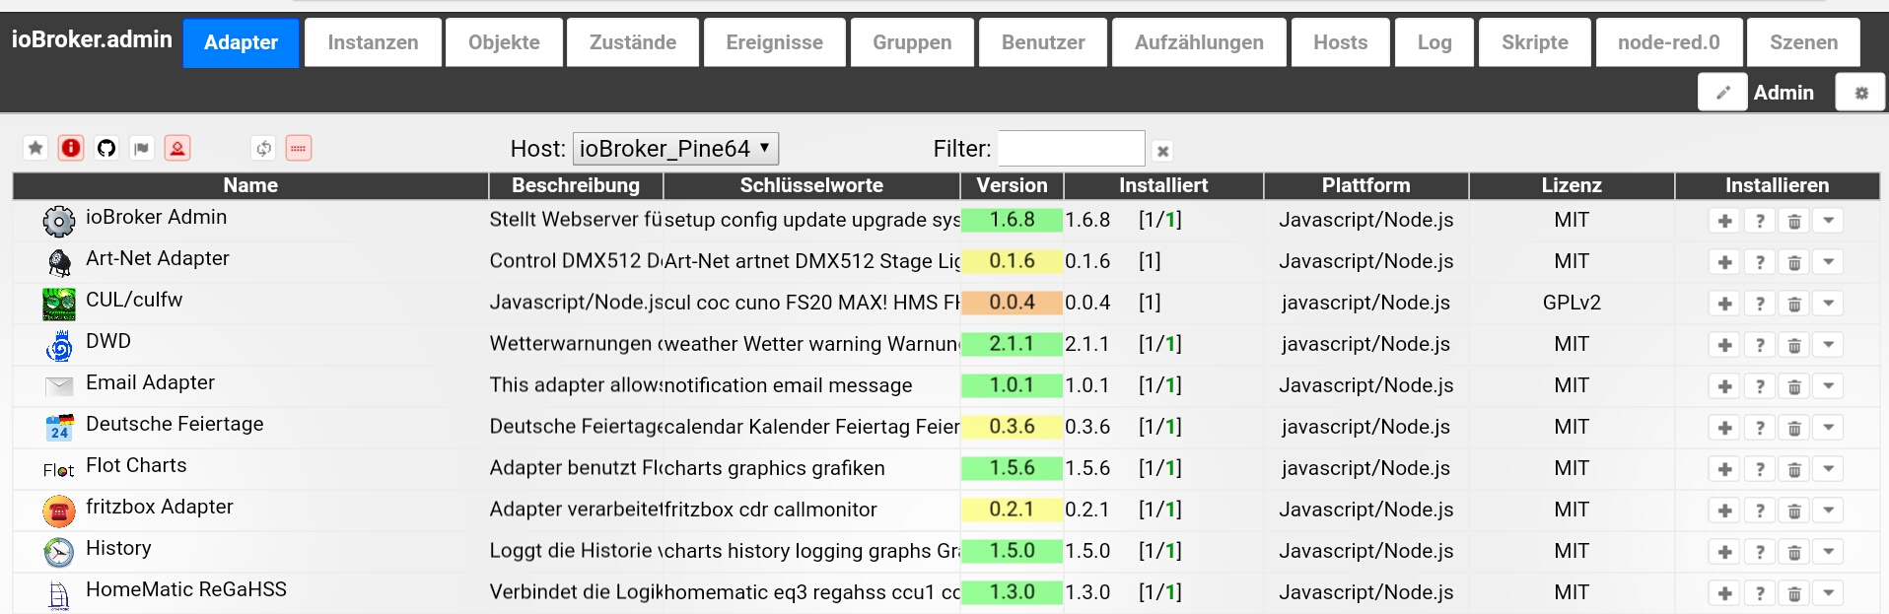Expand version dropdown for fritzbox Adapter
Screen dimensions: 1889x614
tap(1829, 511)
